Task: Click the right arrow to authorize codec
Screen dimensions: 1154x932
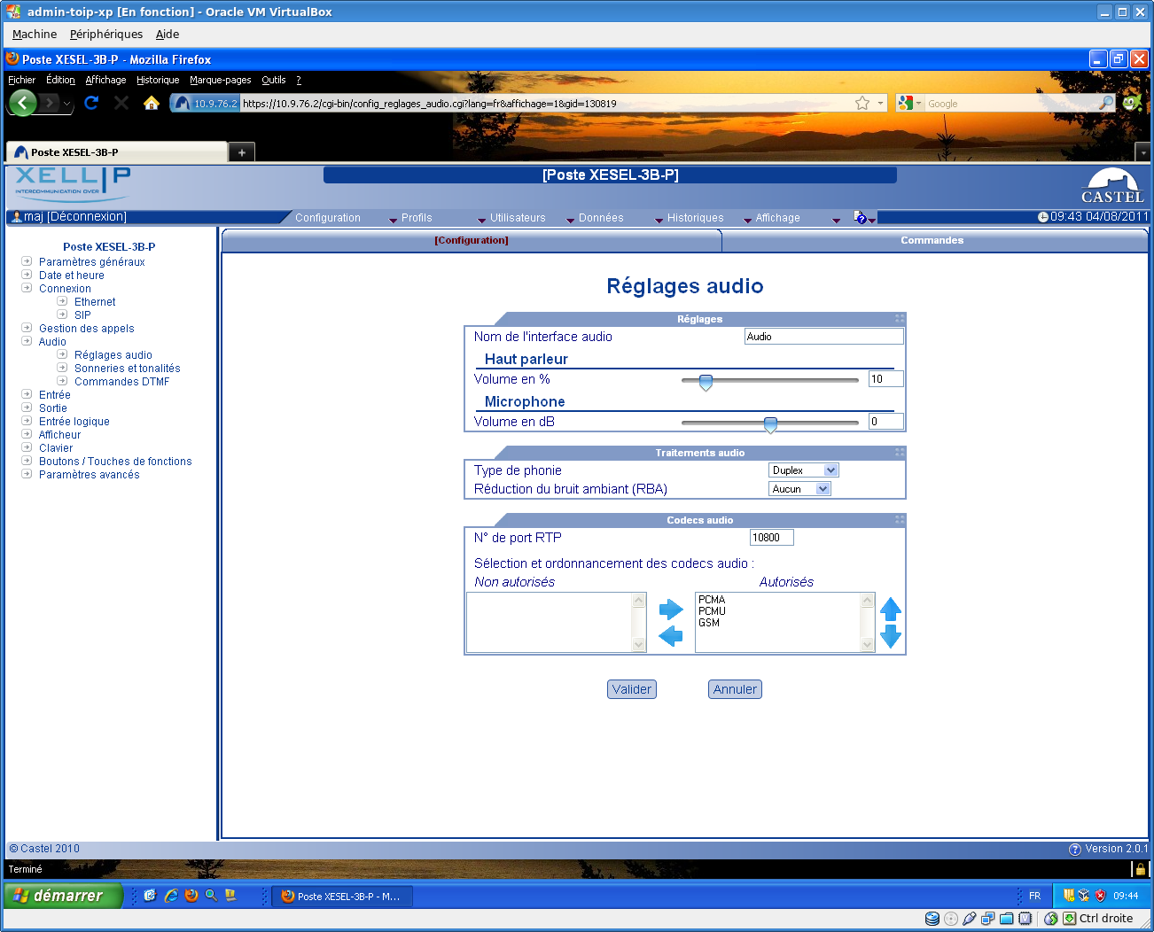Action: pos(671,610)
